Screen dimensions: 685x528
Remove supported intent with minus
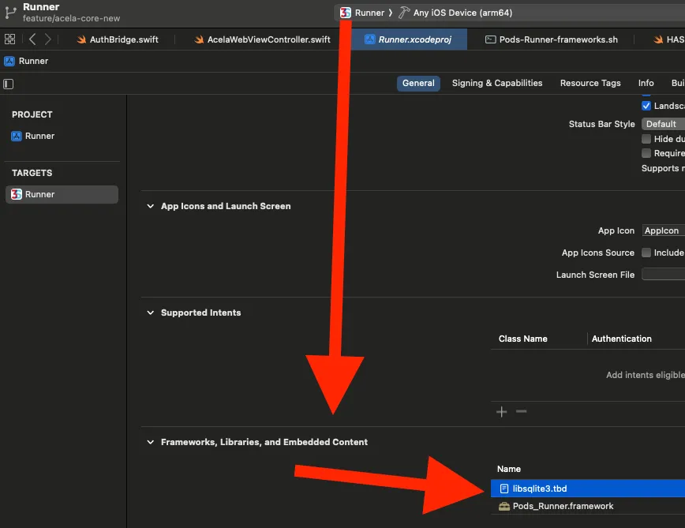(x=521, y=411)
